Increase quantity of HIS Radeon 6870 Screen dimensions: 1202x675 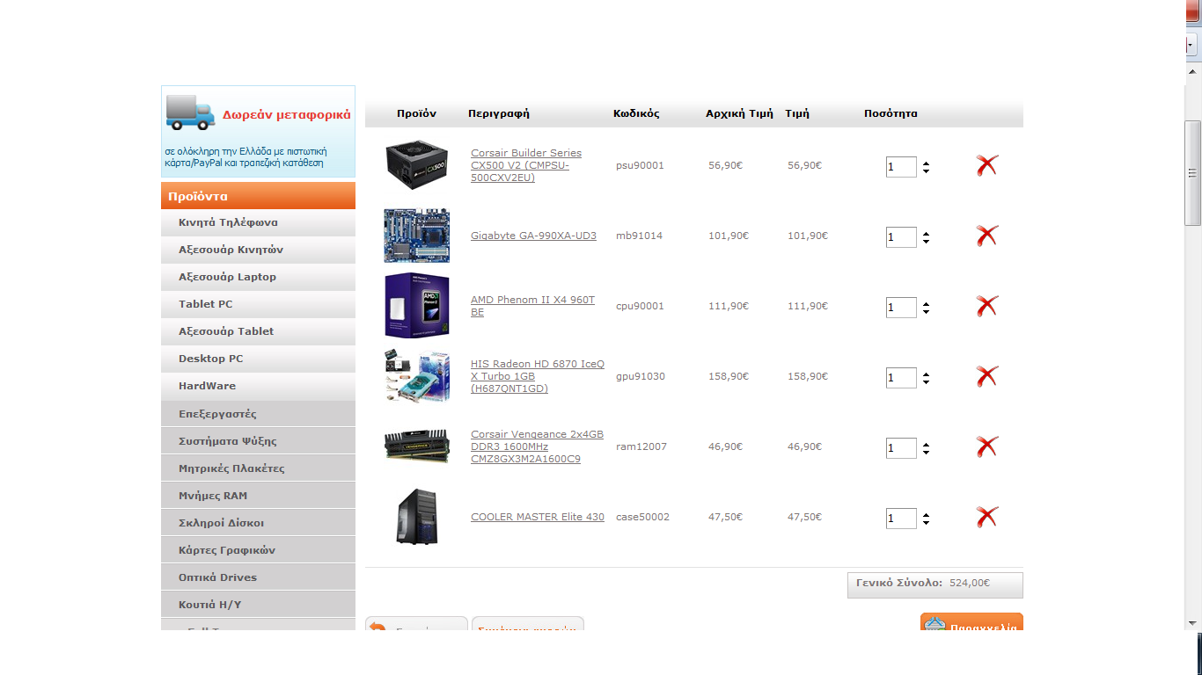click(926, 374)
